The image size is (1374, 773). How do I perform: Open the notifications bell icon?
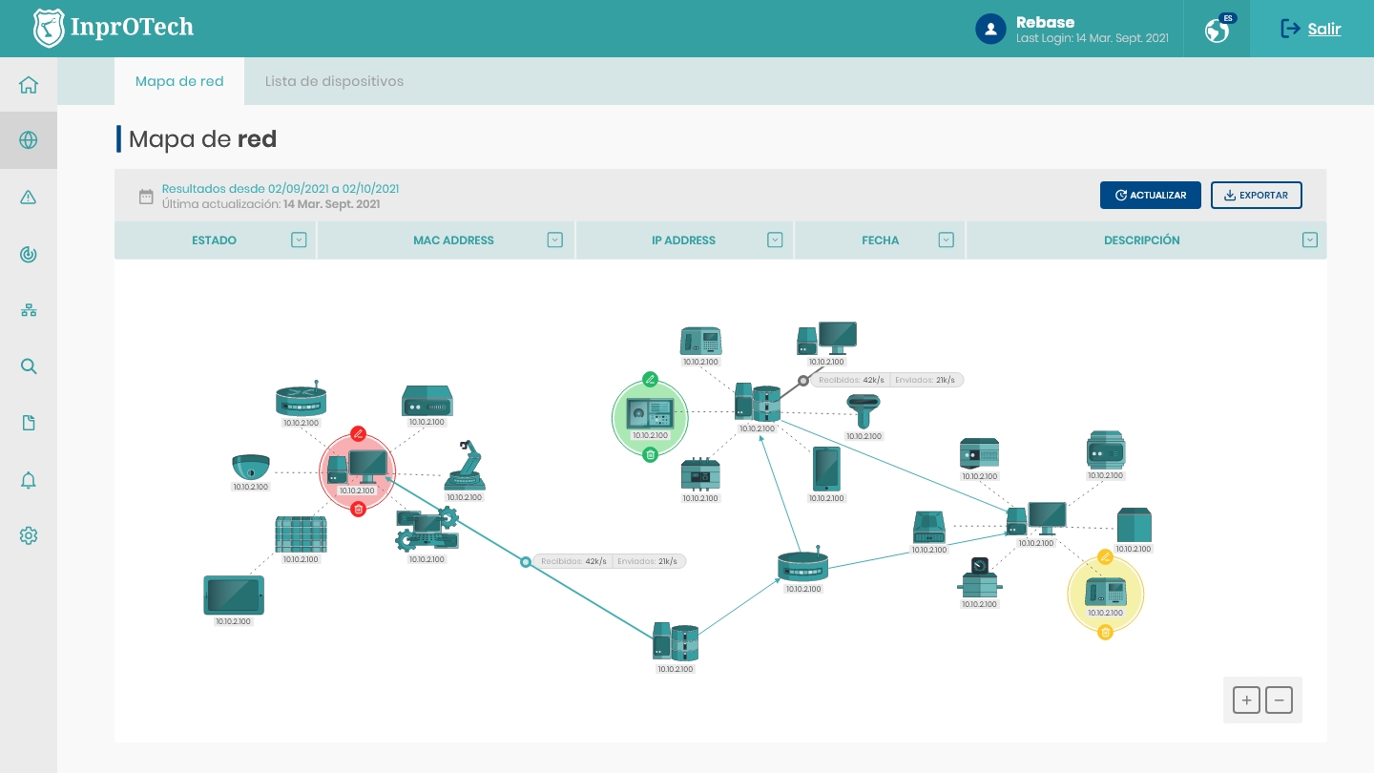click(29, 480)
